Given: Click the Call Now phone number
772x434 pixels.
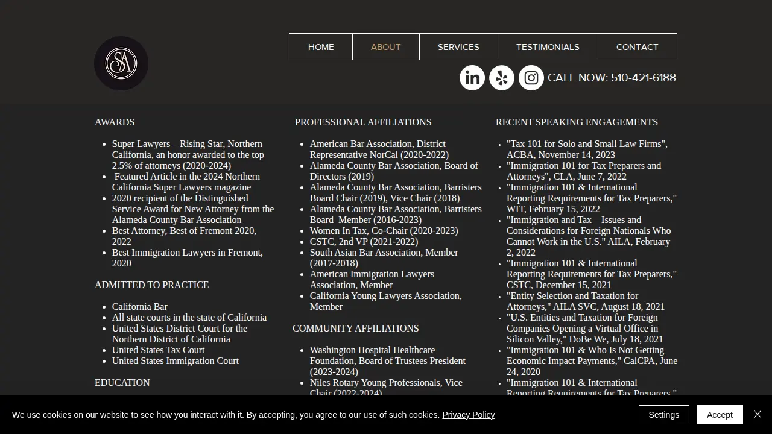Looking at the screenshot, I should point(612,78).
